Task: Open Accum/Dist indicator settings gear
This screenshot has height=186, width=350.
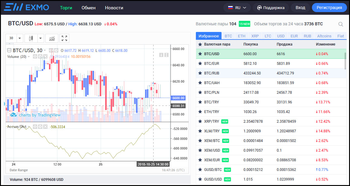Action: tap(40, 127)
